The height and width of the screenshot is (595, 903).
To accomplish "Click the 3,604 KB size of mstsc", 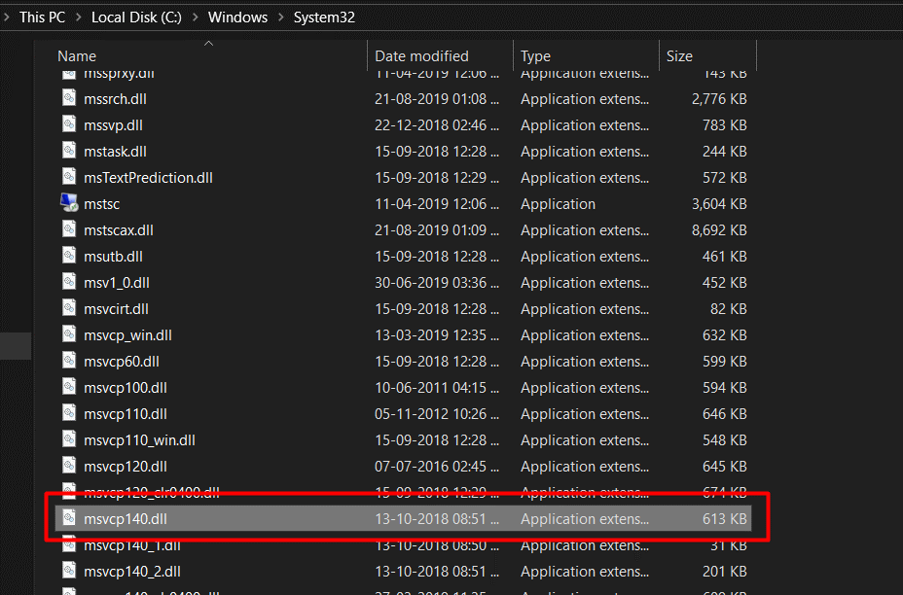I will pos(719,204).
